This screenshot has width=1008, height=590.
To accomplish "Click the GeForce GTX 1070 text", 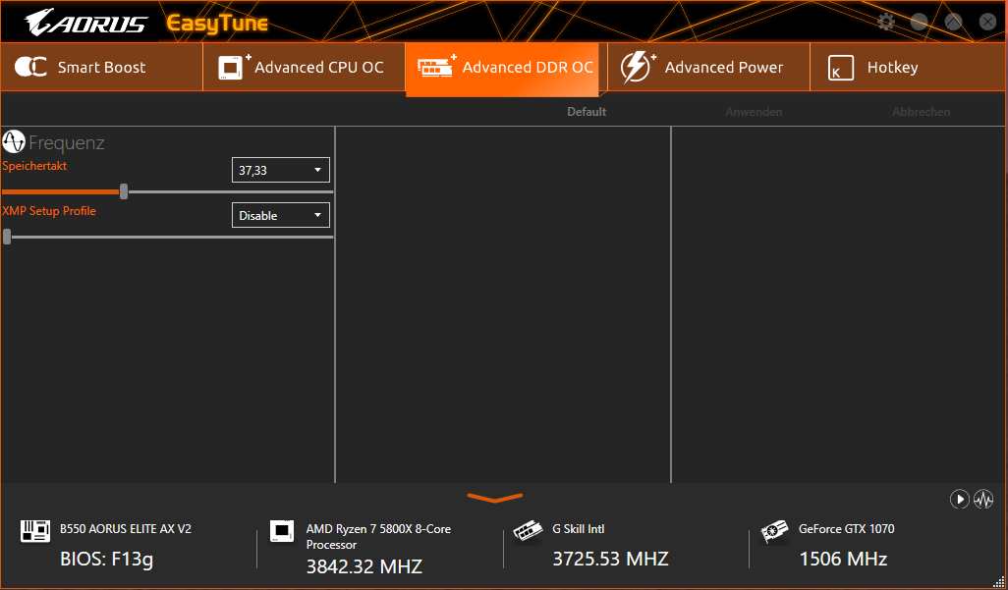I will click(x=846, y=529).
